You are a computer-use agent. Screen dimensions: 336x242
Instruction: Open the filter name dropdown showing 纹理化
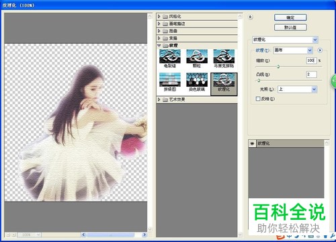coord(285,40)
